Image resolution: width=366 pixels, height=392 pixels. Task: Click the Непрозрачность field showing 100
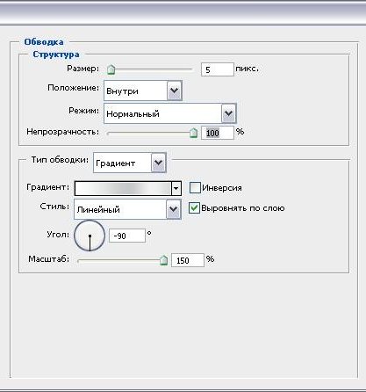tap(218, 133)
